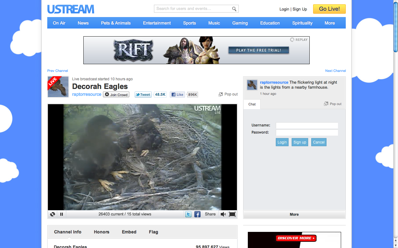398x248 pixels.
Task: Pause the live video stream
Action: click(62, 214)
